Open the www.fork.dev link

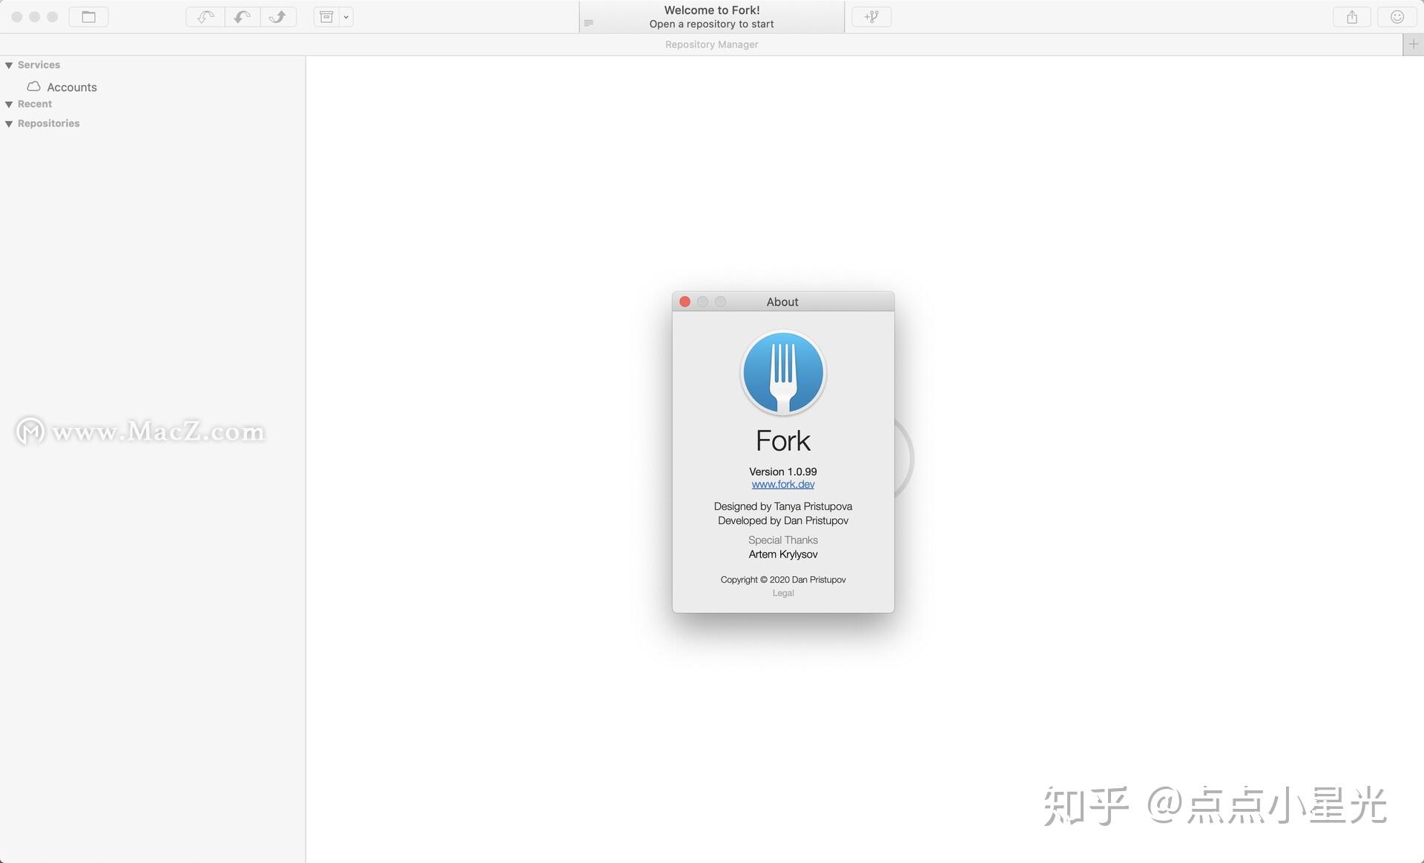(782, 483)
